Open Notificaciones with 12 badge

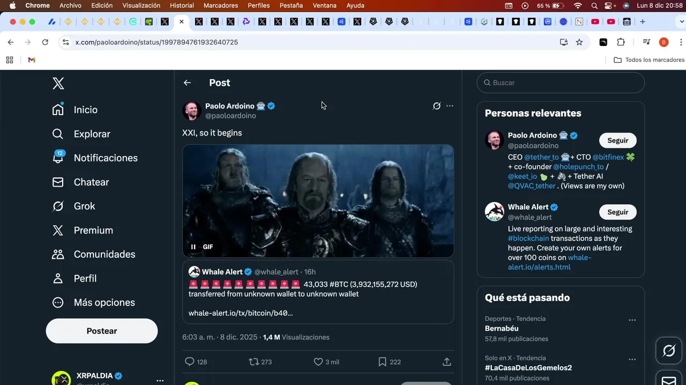pos(95,158)
